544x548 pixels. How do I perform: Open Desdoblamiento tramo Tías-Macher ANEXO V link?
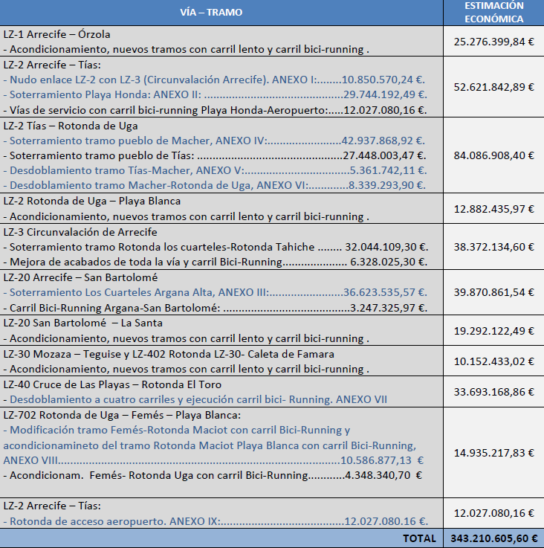(216, 170)
